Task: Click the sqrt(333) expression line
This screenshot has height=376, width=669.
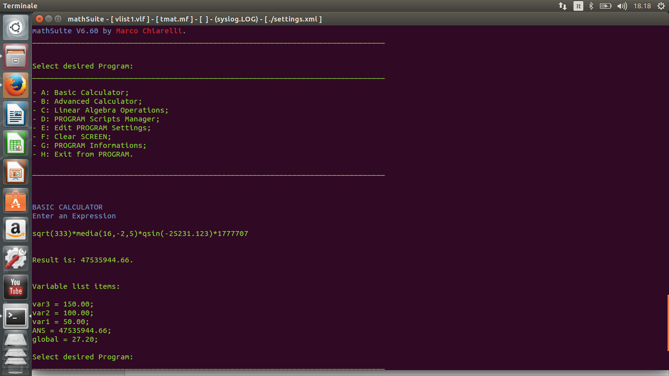Action: click(x=140, y=234)
